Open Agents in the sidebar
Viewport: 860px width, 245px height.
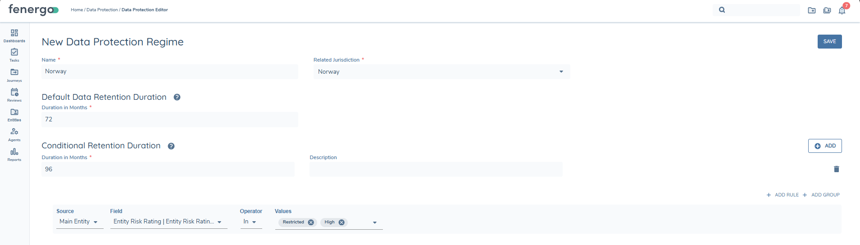click(14, 134)
